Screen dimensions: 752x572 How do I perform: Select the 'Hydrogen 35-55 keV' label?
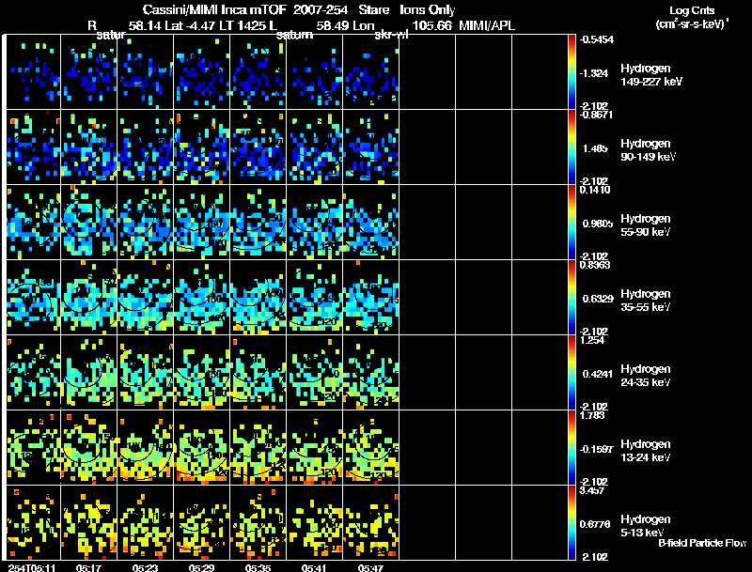pos(646,301)
